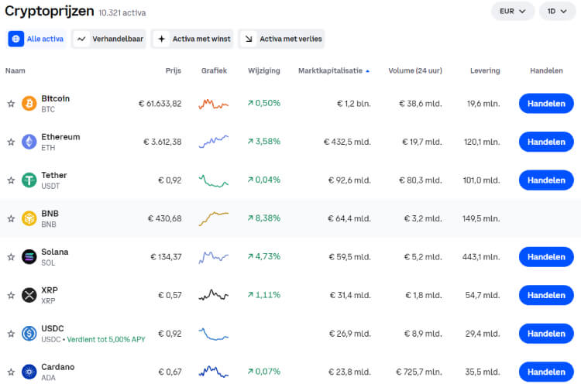
Task: Sort by the Naam column header
Action: pos(15,70)
